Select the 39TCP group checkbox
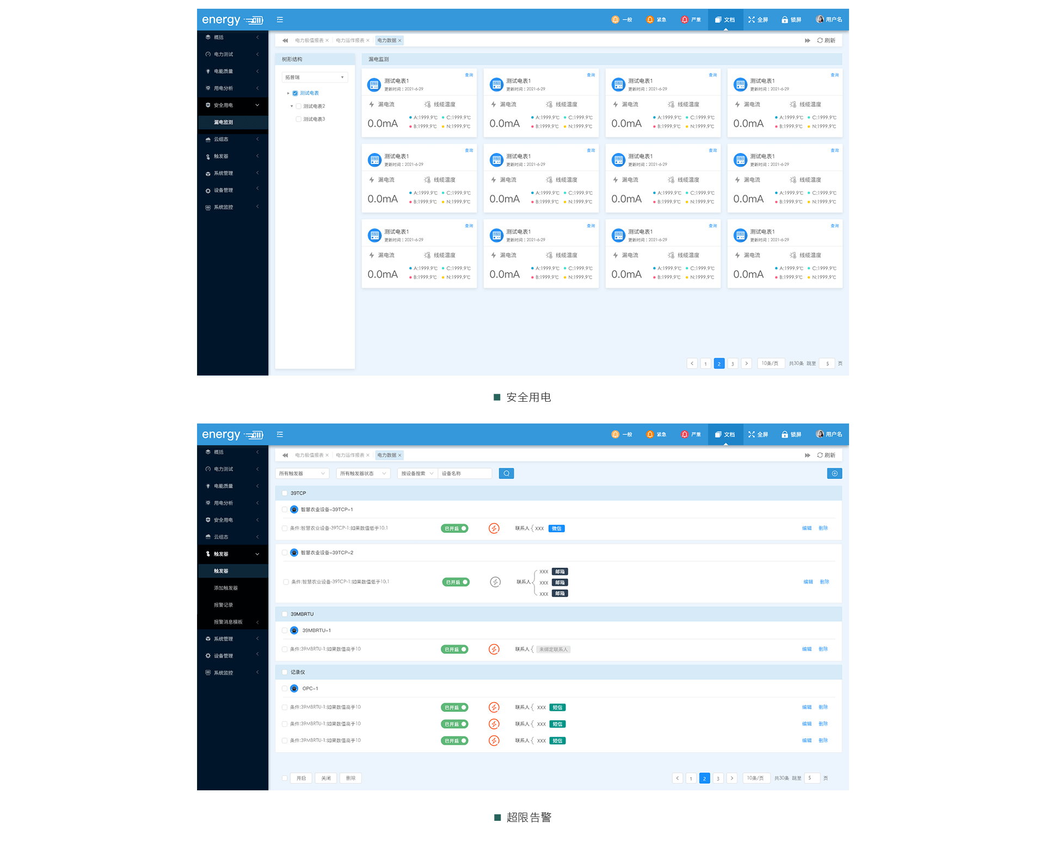This screenshot has width=1045, height=866. tap(285, 493)
